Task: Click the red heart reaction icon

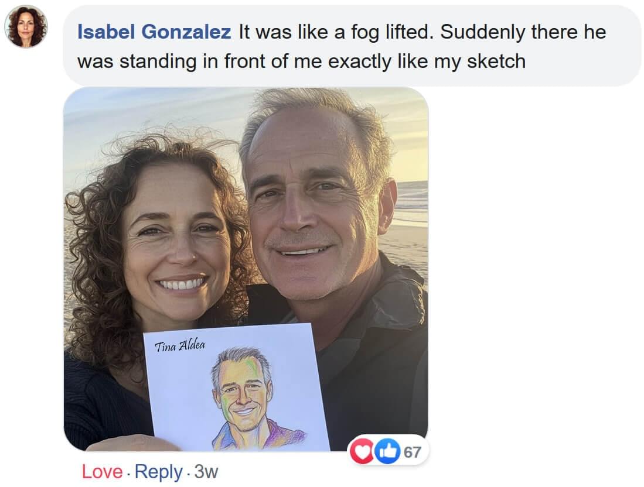Action: (x=362, y=451)
